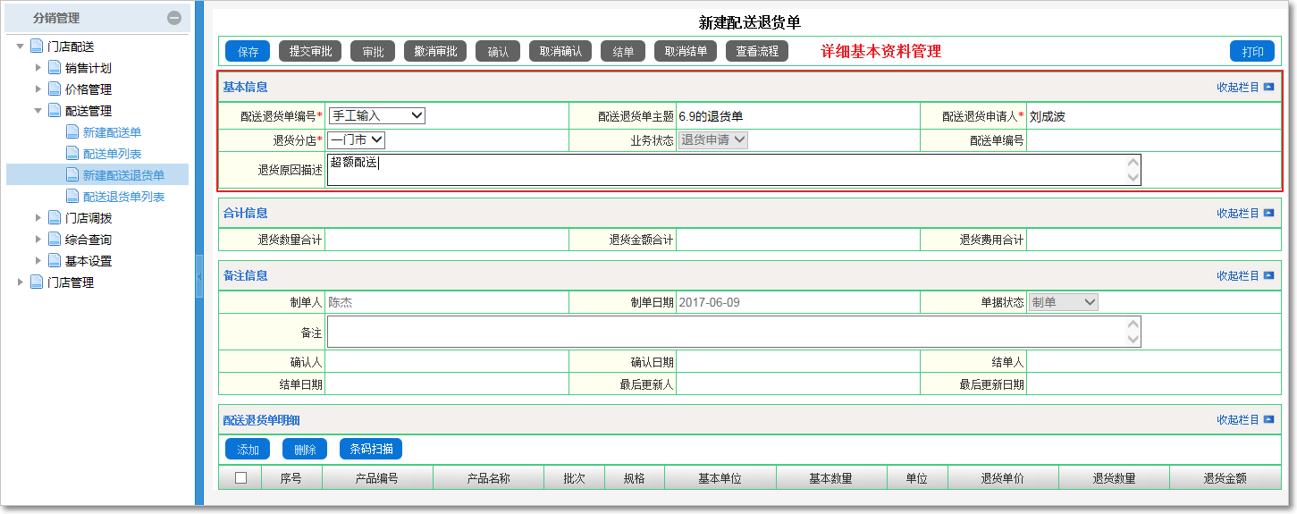Select 门店调拨 tree label
Image resolution: width=1297 pixels, height=514 pixels.
click(88, 218)
